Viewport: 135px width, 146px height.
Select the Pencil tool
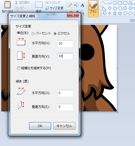pos(70,5)
